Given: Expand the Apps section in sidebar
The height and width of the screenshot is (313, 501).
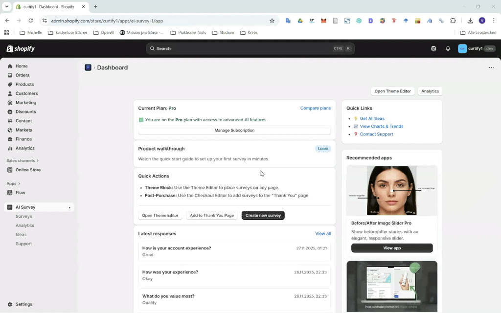Looking at the screenshot, I should (x=15, y=183).
